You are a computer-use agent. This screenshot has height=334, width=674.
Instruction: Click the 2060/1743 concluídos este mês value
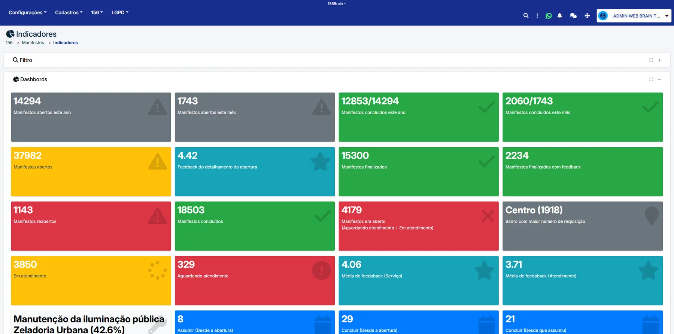pyautogui.click(x=529, y=101)
